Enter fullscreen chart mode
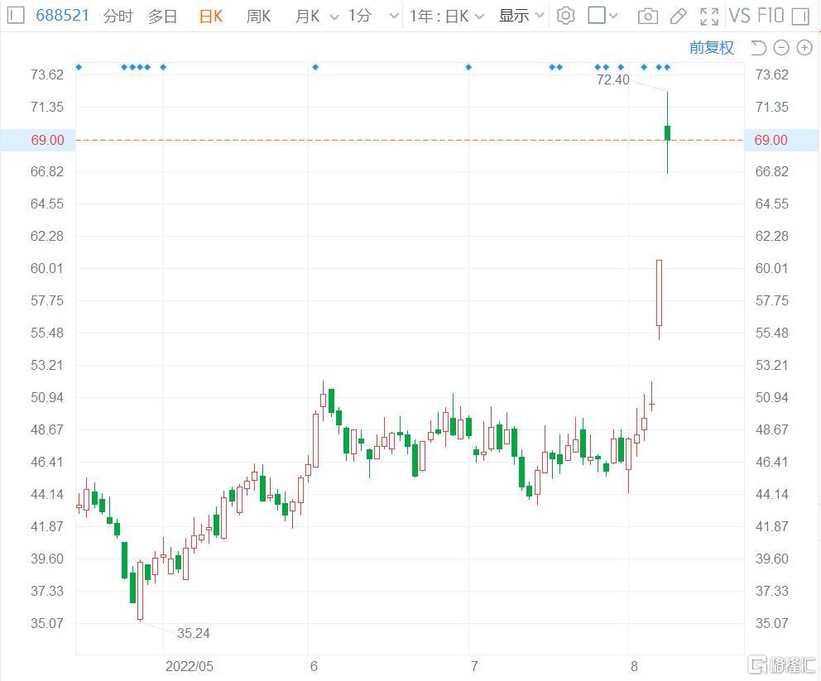 (x=709, y=16)
